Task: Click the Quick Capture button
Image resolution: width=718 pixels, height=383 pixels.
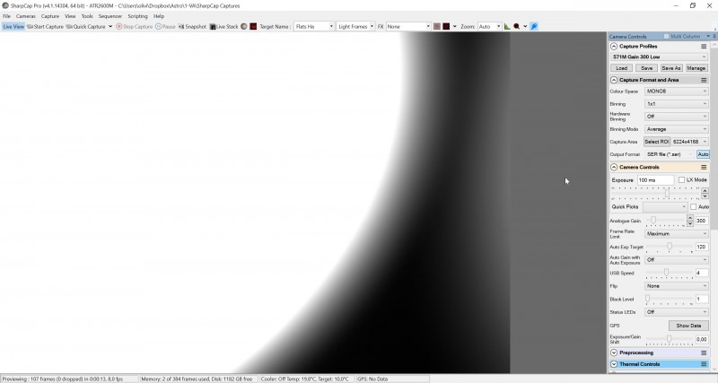Action: (x=85, y=27)
